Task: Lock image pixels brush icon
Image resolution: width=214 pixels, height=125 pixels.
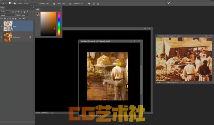Action: tap(8, 19)
